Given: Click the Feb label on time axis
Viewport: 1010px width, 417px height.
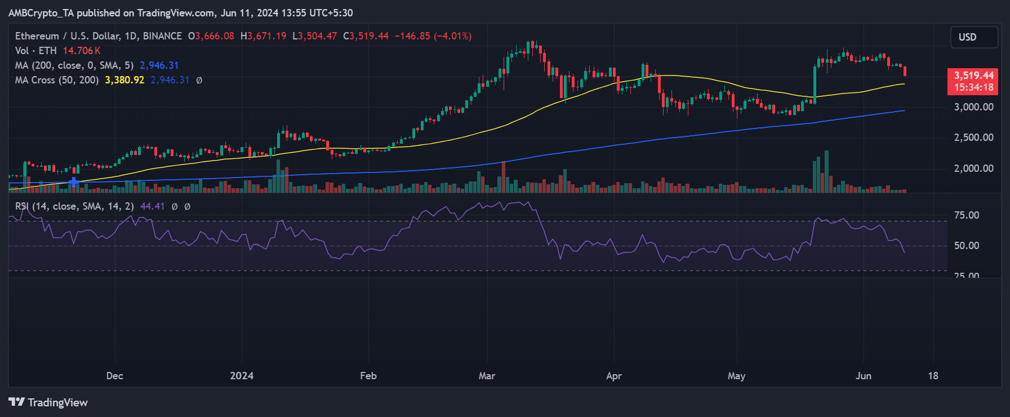Looking at the screenshot, I should (x=368, y=376).
